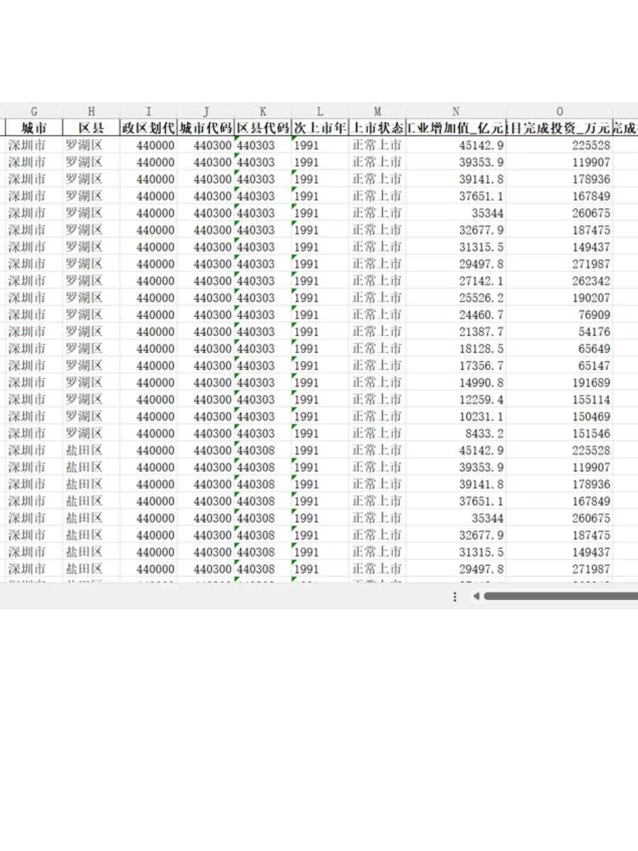Select the cell with value 8433.2

click(456, 433)
